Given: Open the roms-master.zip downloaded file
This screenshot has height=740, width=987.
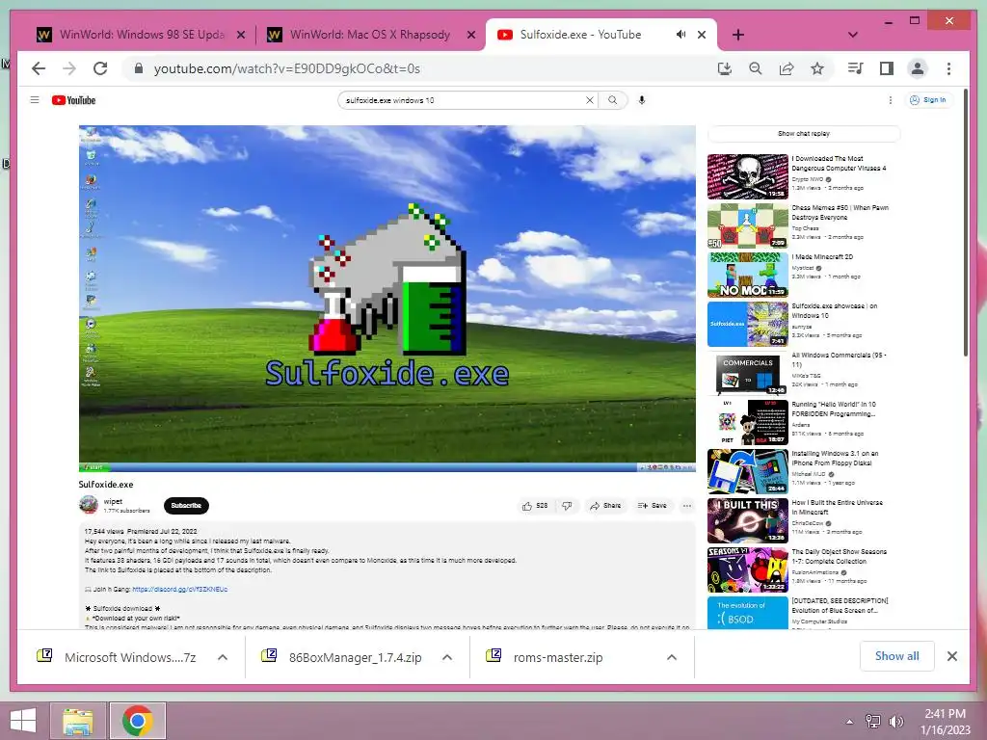Looking at the screenshot, I should point(558,657).
